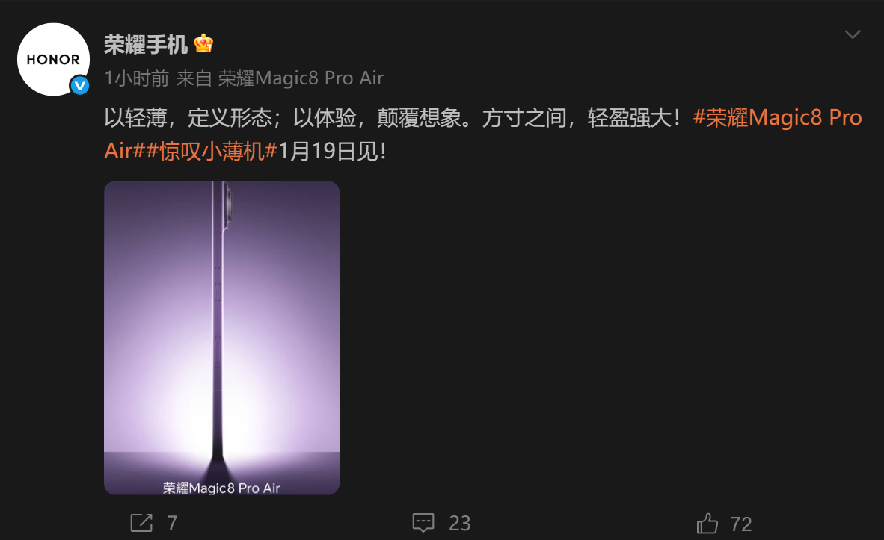
Task: Click the camera bump on the phone image
Action: 228,204
